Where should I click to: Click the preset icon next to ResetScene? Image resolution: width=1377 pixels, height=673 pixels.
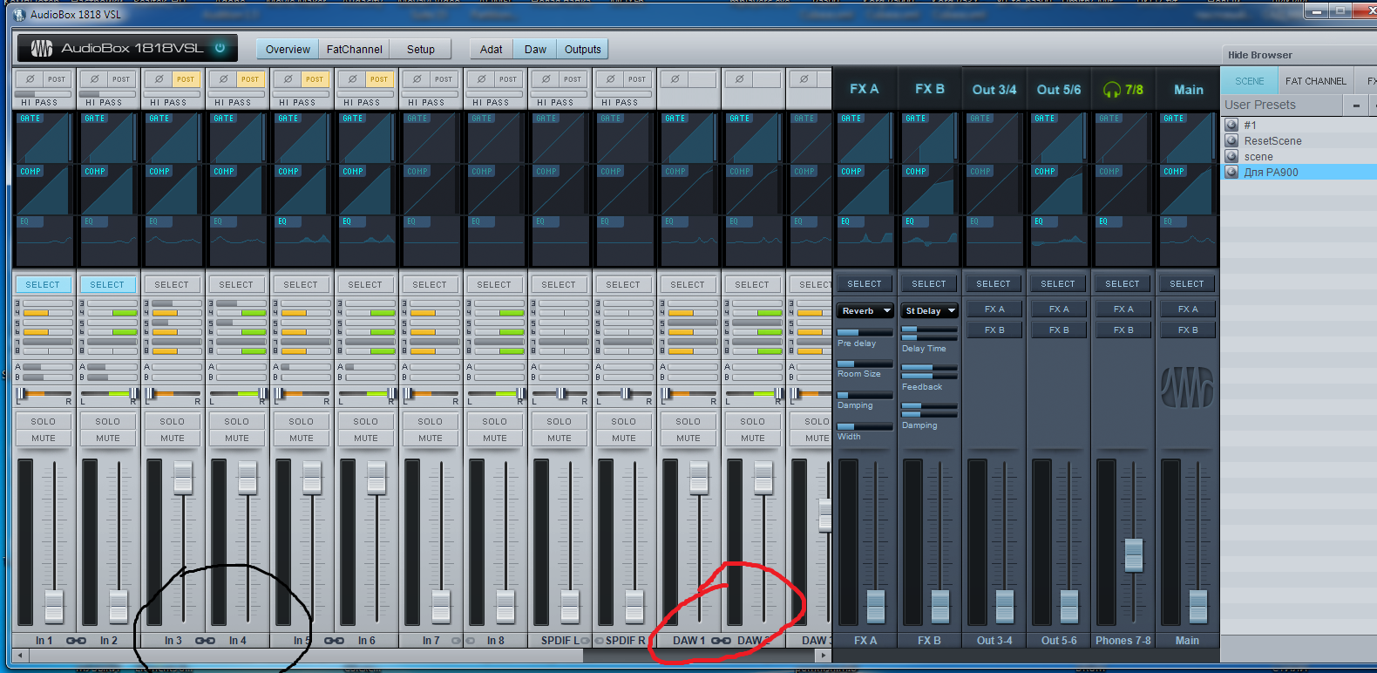[1231, 140]
